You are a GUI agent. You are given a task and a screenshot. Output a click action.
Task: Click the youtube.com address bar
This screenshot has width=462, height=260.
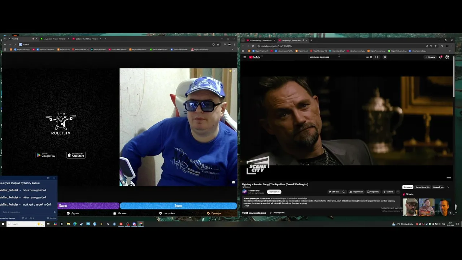pyautogui.click(x=339, y=46)
